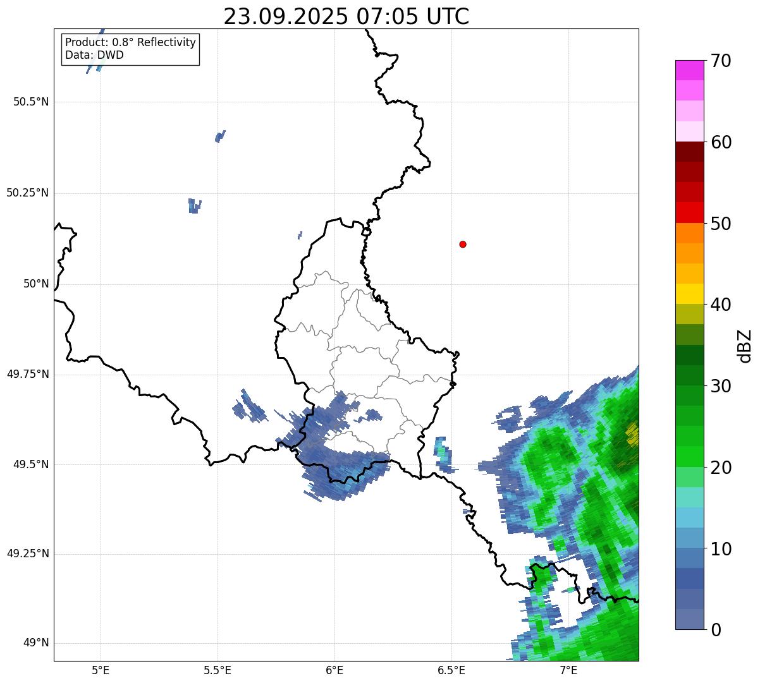Viewport: 760px width, 683px height.
Task: Click the 'Data: DWD' text
Action: (94, 55)
